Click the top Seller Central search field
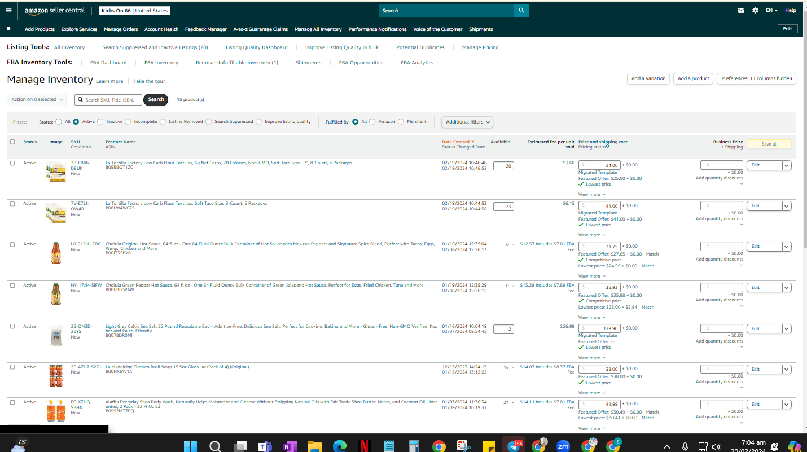The height and width of the screenshot is (452, 807). click(446, 10)
